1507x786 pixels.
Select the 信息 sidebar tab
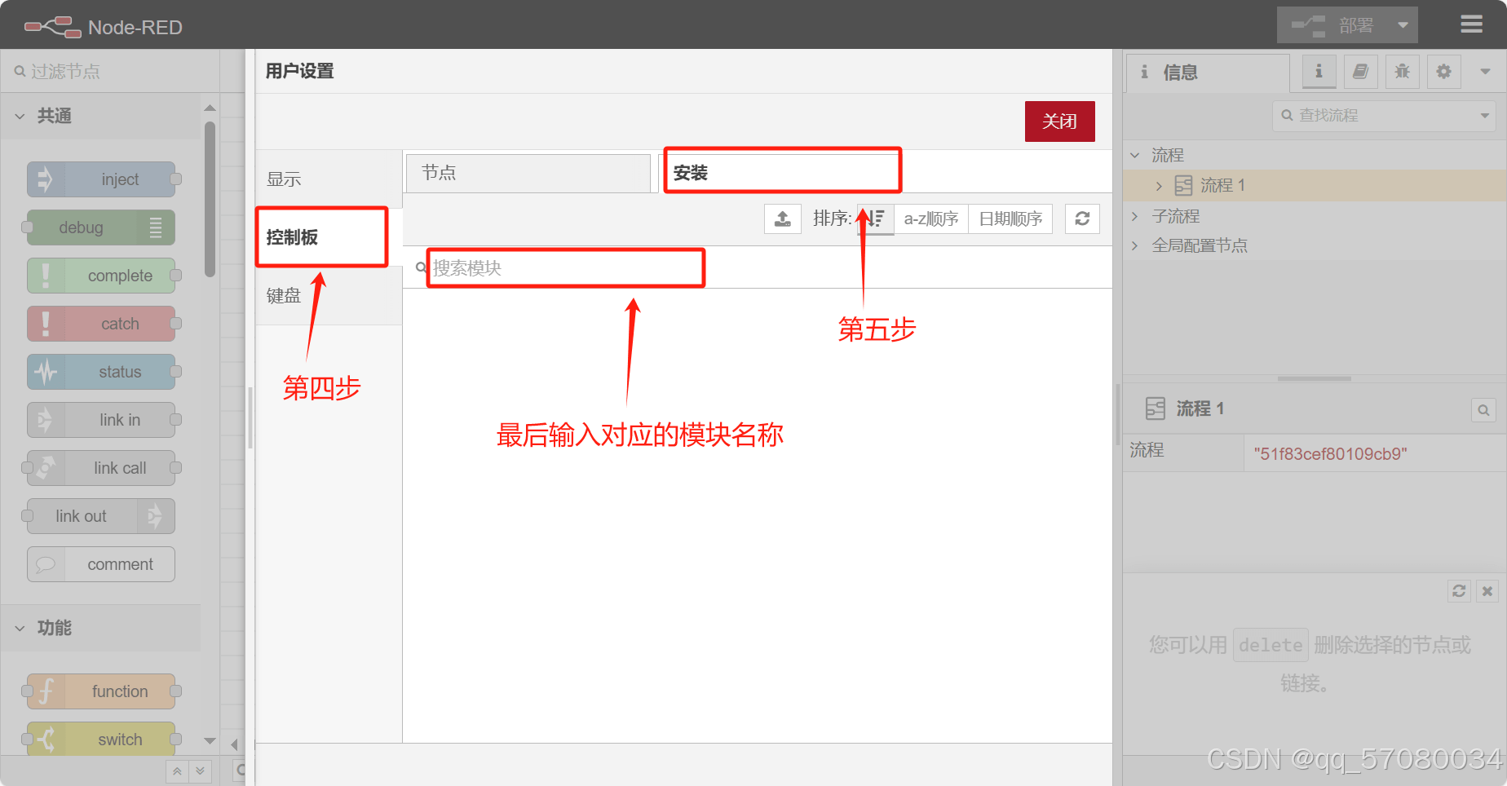1209,73
